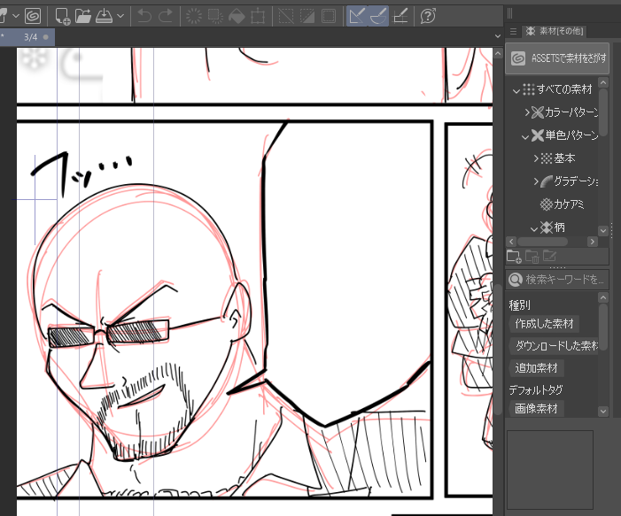Click material tree horizontal scroll left arrow
Screen dimensions: 621x516
click(x=511, y=242)
